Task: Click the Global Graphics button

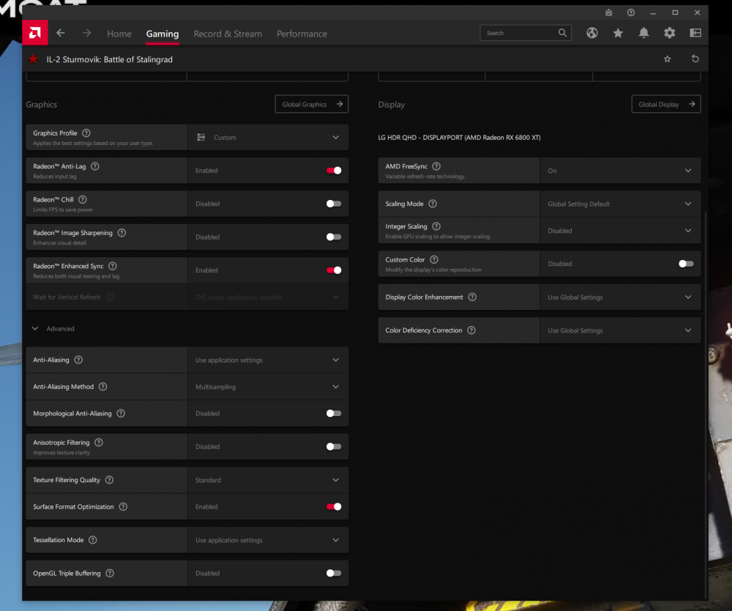Action: [x=311, y=105]
